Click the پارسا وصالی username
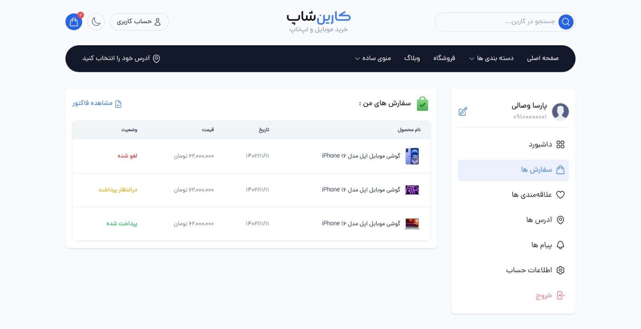This screenshot has width=641, height=329. [x=529, y=106]
